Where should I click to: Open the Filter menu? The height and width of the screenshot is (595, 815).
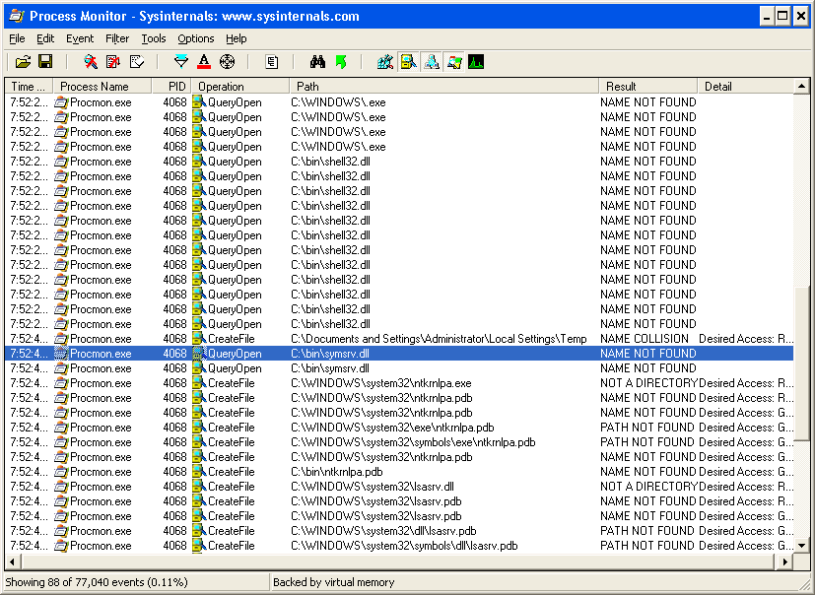[117, 39]
